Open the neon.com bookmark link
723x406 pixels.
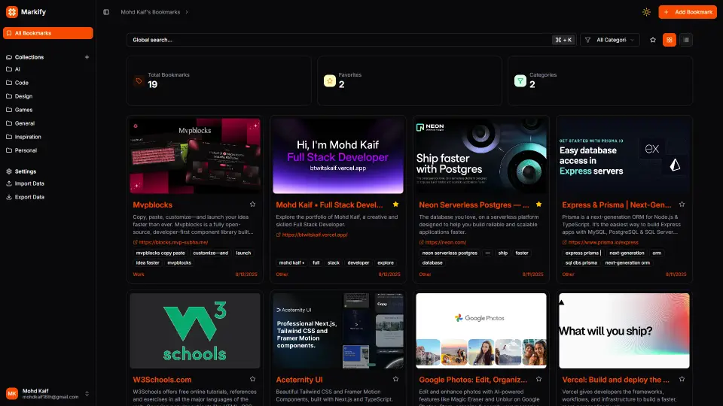tap(445, 242)
